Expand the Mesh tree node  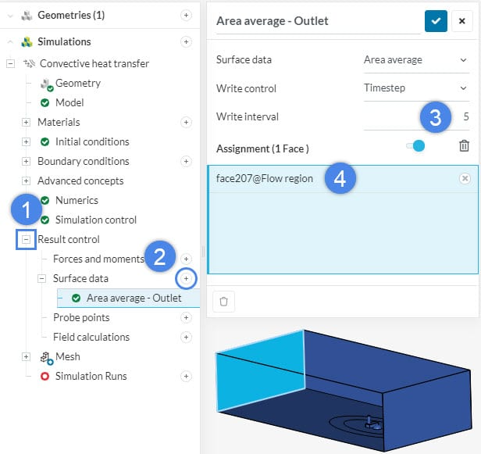26,356
